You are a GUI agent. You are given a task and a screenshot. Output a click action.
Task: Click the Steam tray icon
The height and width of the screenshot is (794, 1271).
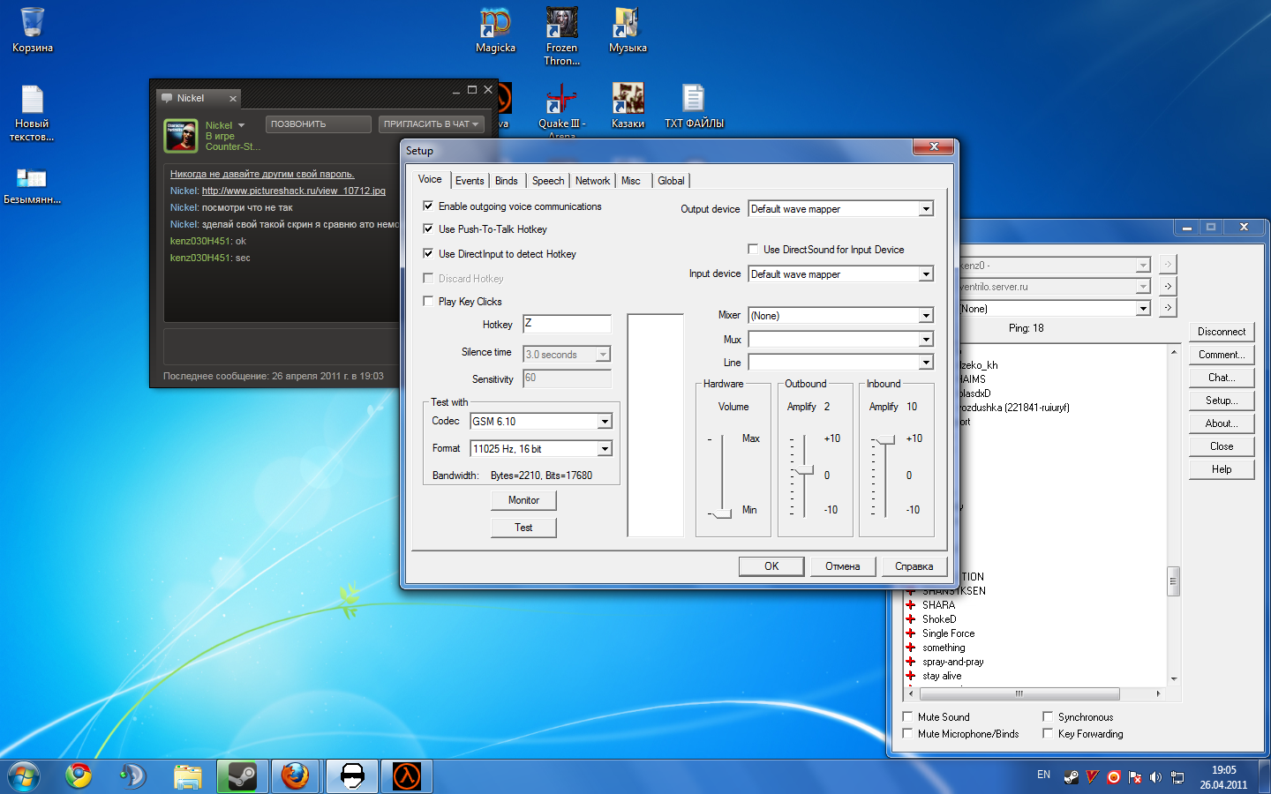click(x=1071, y=777)
